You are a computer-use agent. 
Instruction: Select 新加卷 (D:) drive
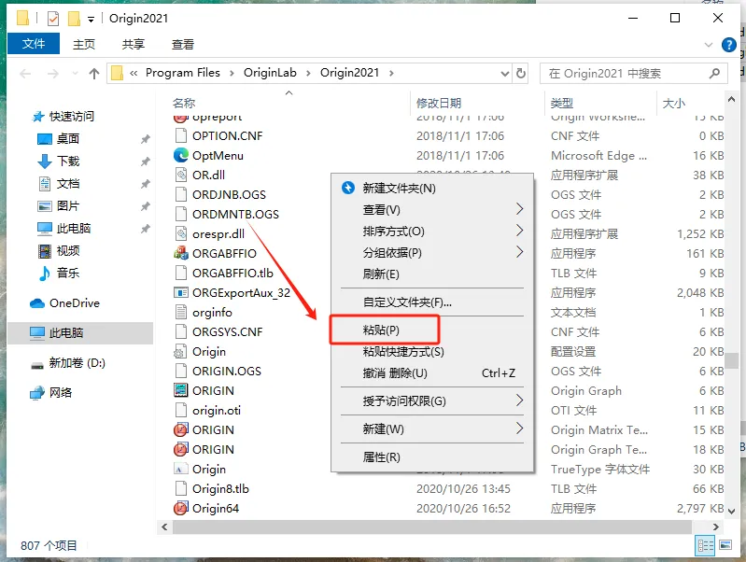(x=77, y=362)
